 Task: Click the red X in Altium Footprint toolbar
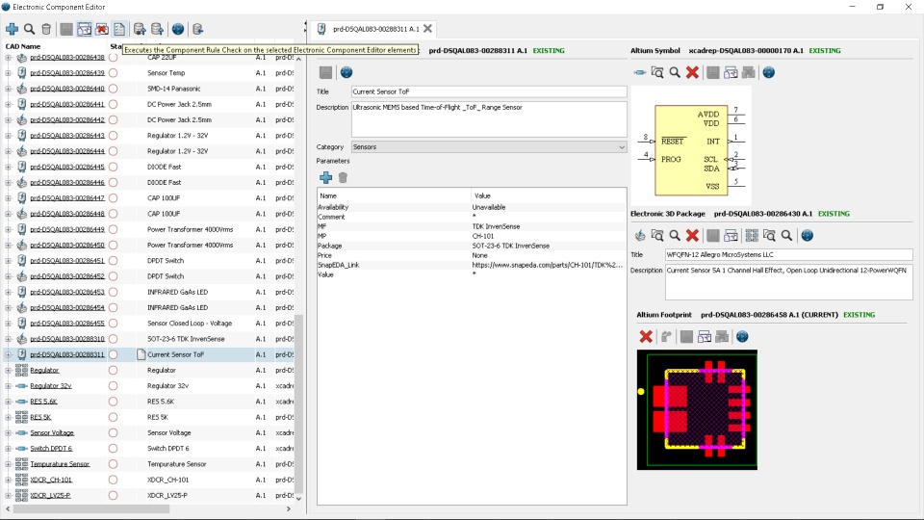tap(646, 337)
